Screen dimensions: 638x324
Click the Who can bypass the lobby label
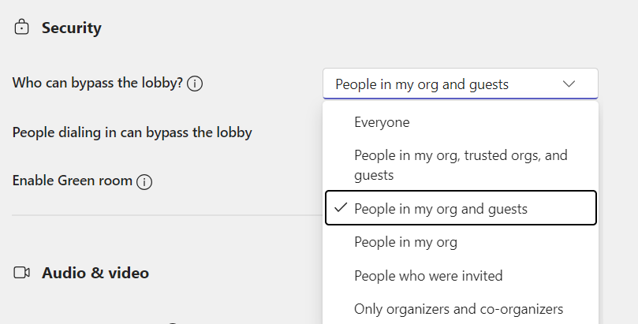tap(98, 84)
